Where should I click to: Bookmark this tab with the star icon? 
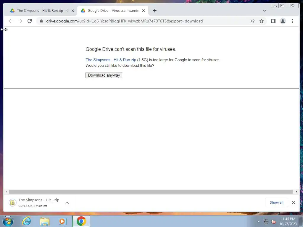click(x=262, y=21)
